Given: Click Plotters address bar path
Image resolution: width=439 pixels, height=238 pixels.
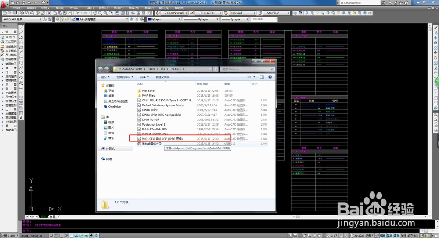Looking at the screenshot, I should click(x=162, y=69).
